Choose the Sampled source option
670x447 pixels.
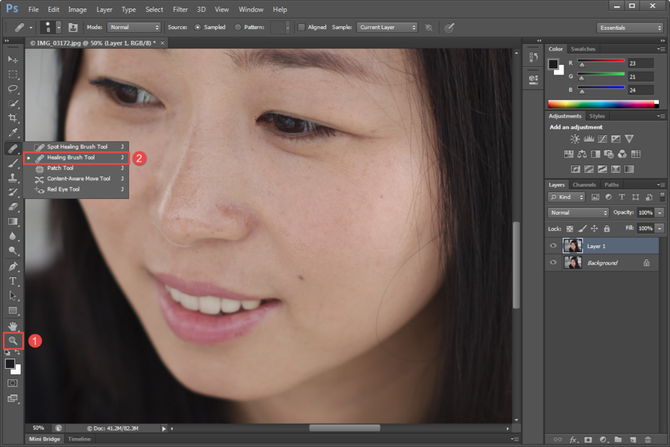point(197,28)
